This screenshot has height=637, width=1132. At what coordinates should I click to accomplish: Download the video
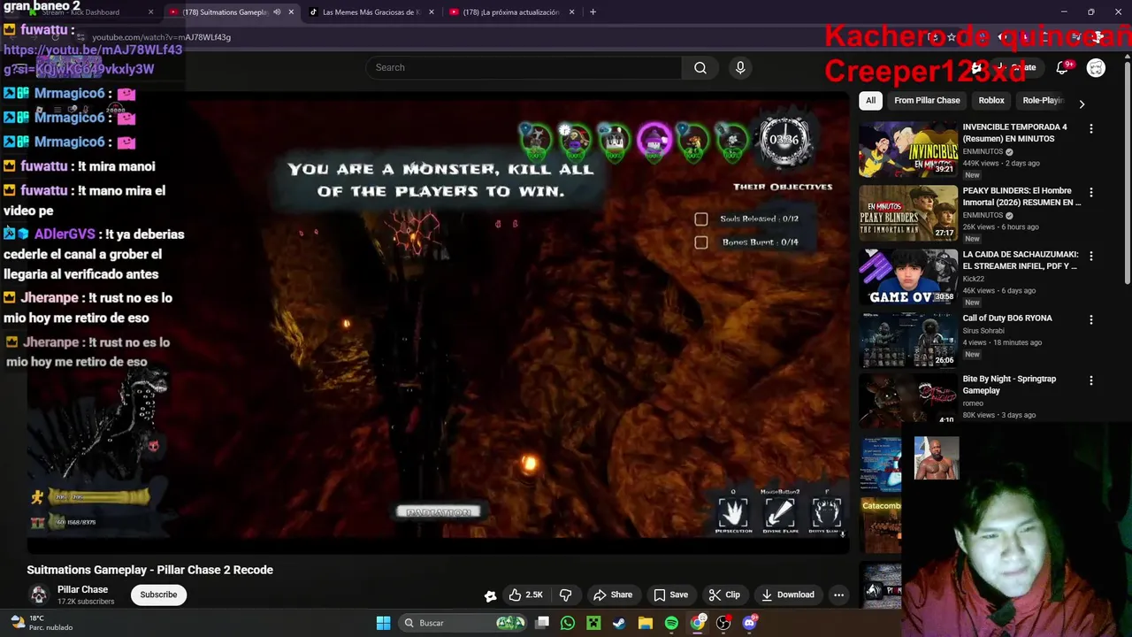coord(788,595)
